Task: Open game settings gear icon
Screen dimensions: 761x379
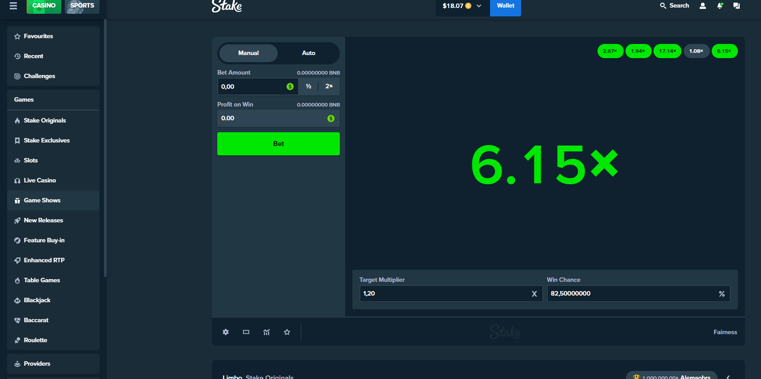Action: point(226,332)
